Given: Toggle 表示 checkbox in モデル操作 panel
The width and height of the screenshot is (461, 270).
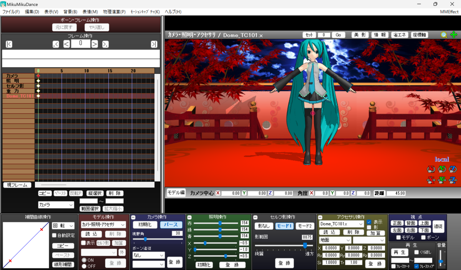Looking at the screenshot, I should (x=83, y=243).
